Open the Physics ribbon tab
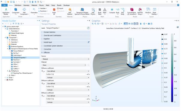 41,5
